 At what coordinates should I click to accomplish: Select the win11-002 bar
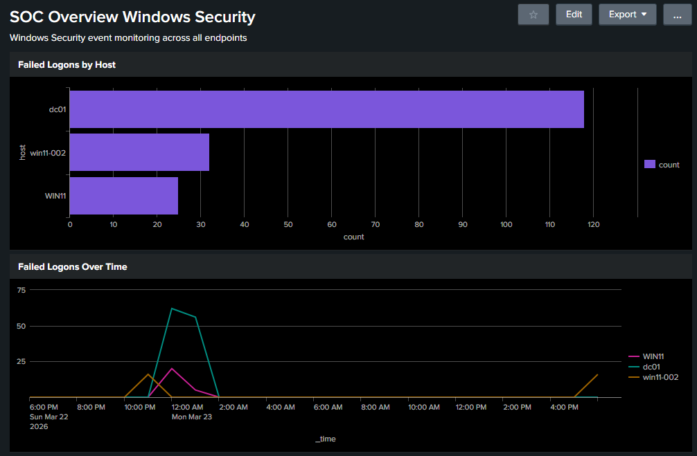click(139, 152)
